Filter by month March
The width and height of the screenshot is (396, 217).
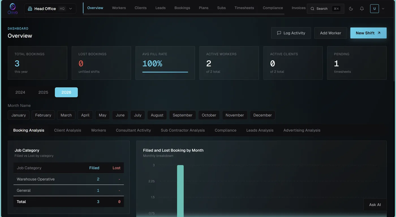(x=66, y=115)
